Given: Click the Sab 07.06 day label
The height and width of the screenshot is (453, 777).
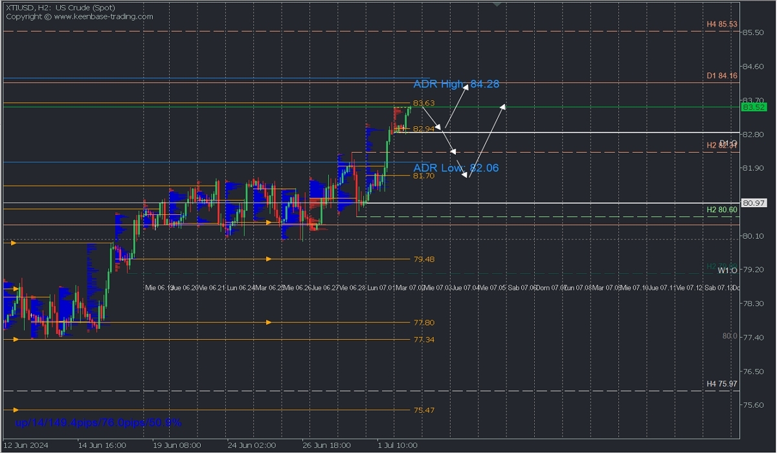Looking at the screenshot, I should 523,287.
